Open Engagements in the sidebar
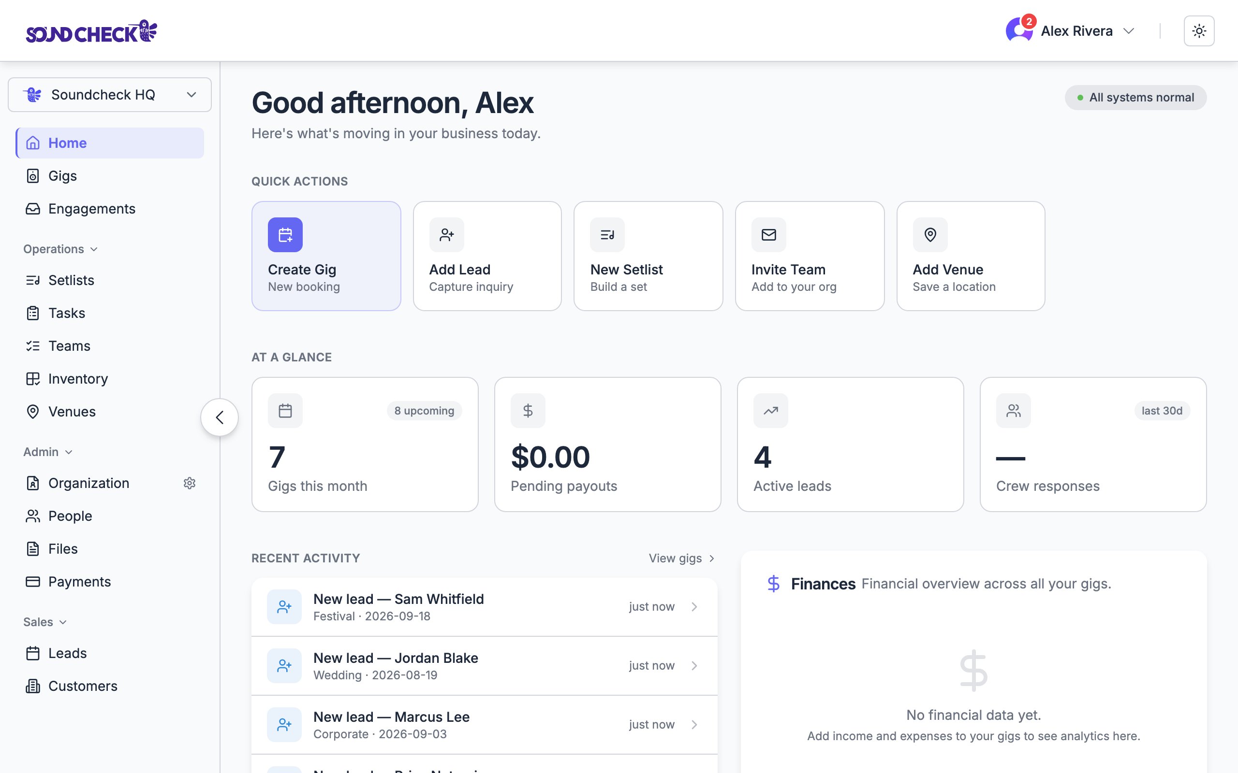 pyautogui.click(x=110, y=209)
